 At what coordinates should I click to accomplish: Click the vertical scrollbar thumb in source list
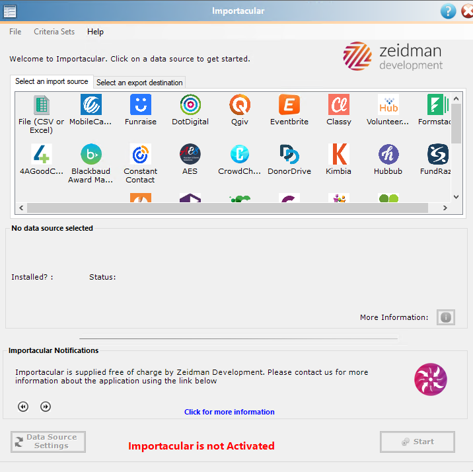pyautogui.click(x=456, y=124)
